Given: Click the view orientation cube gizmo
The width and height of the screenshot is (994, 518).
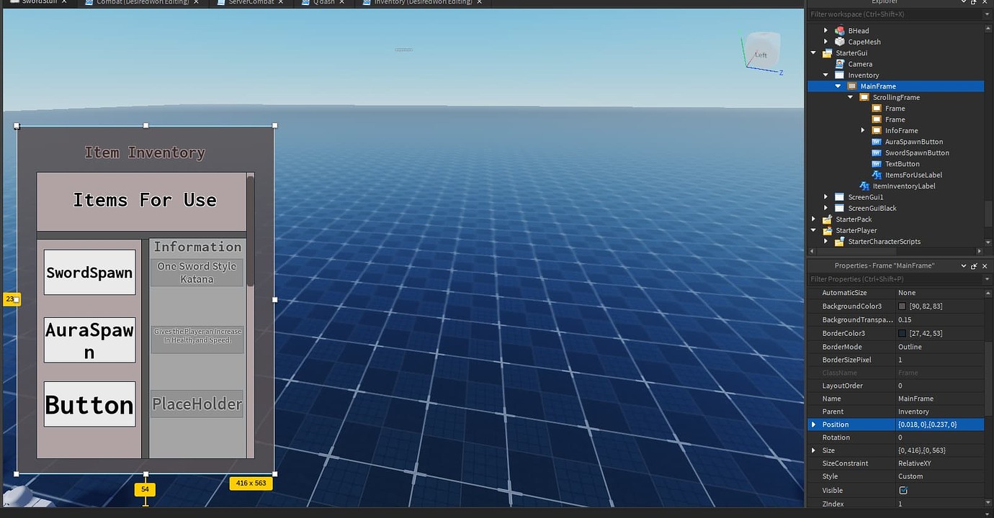Looking at the screenshot, I should pos(761,52).
